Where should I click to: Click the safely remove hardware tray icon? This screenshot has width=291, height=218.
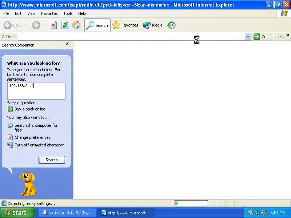(257, 213)
